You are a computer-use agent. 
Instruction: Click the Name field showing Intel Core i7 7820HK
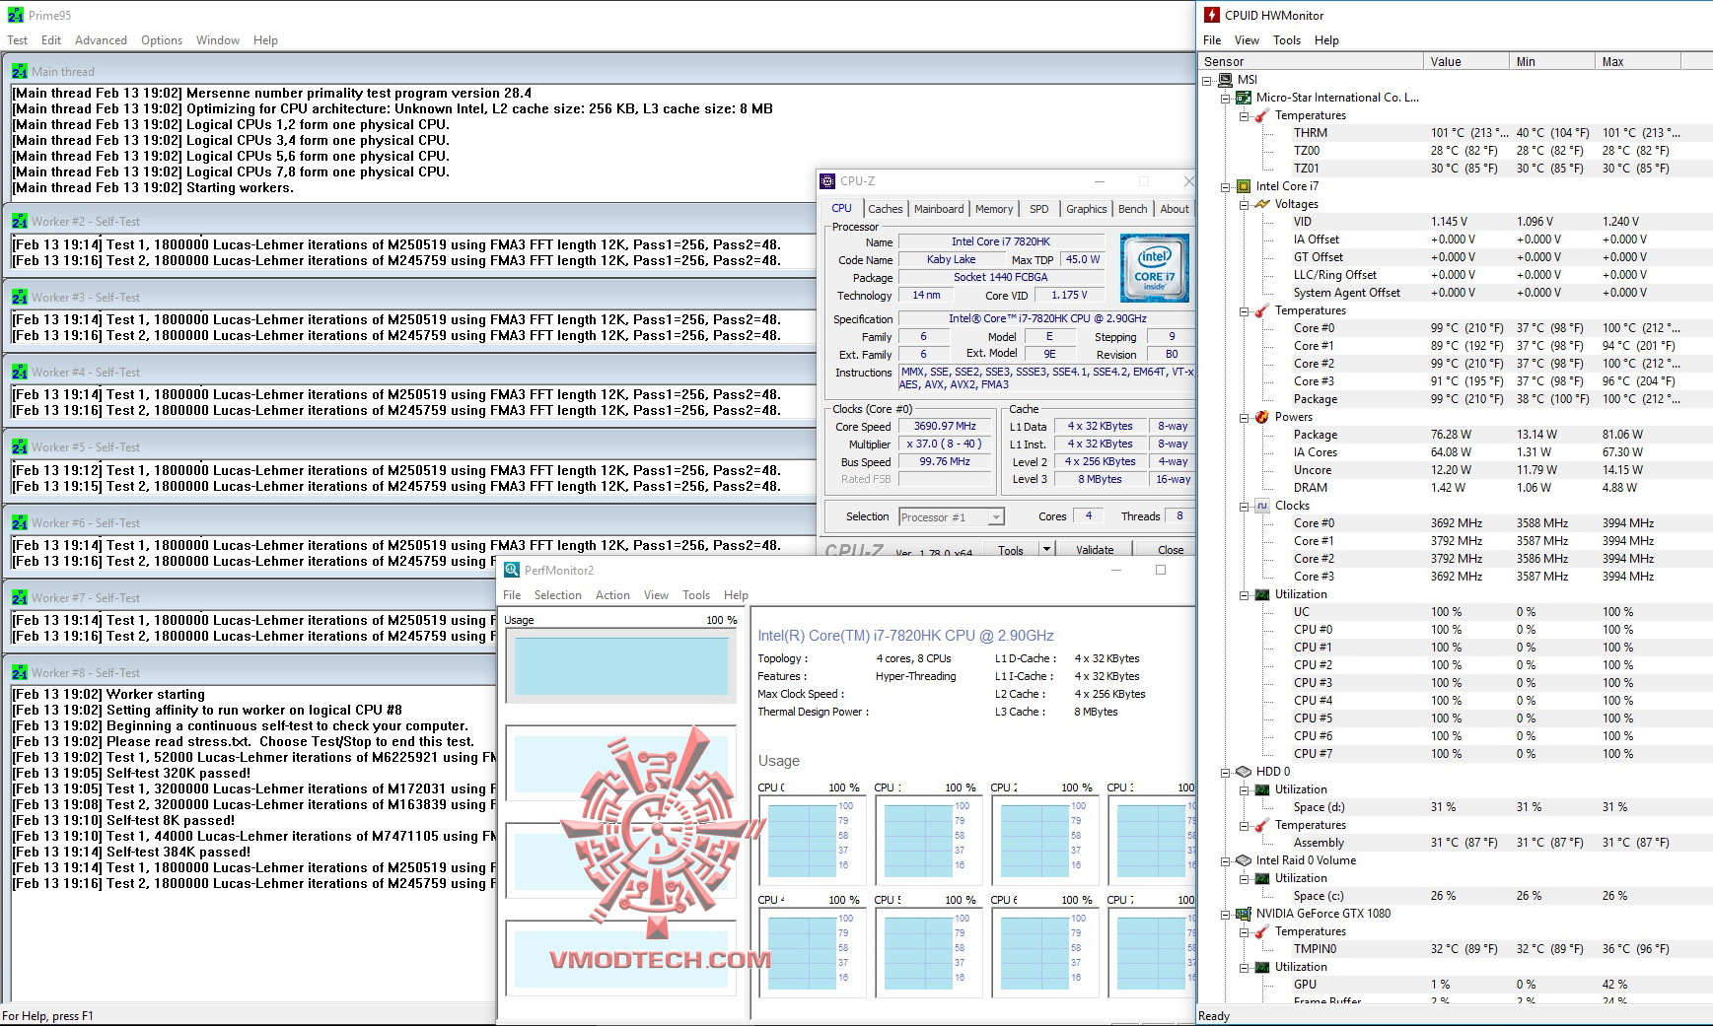[x=1001, y=241]
